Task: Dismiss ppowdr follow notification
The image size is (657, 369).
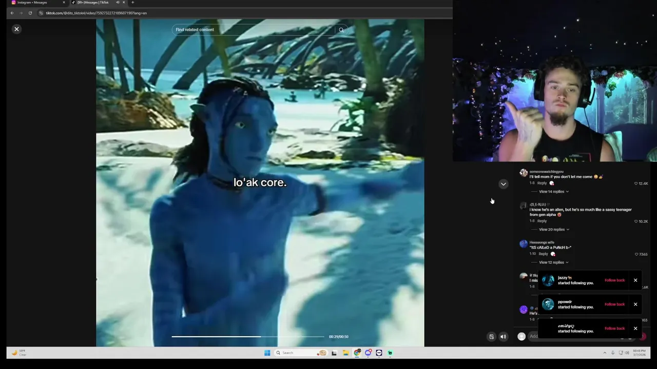Action: click(635, 304)
